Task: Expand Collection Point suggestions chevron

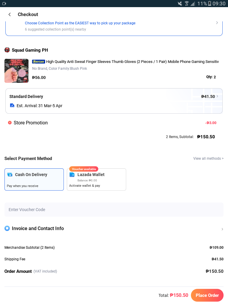Action: [217, 23]
